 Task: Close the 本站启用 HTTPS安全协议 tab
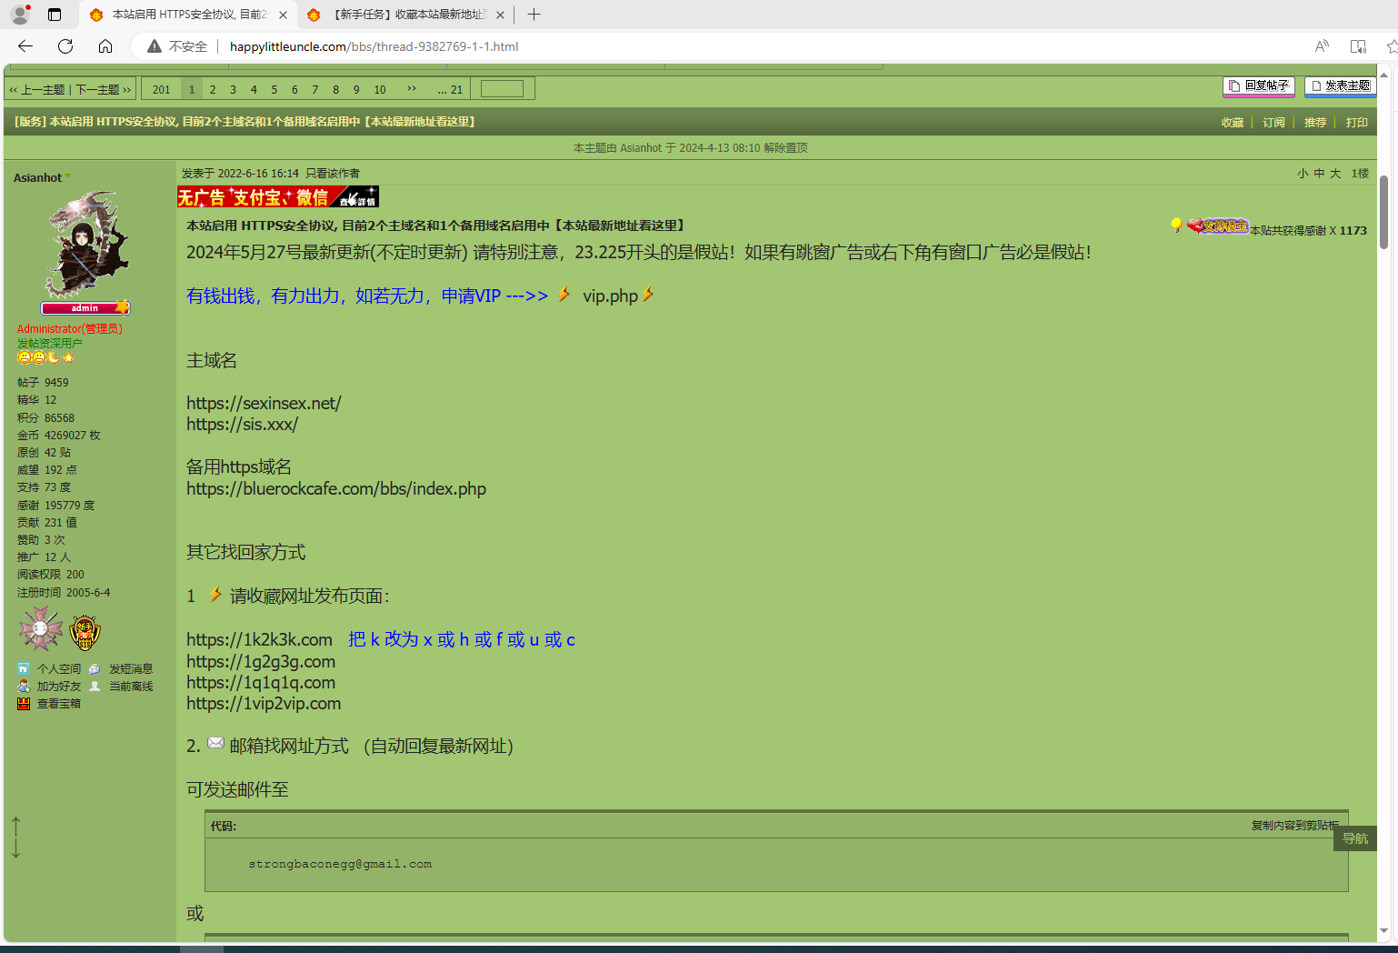click(x=283, y=15)
